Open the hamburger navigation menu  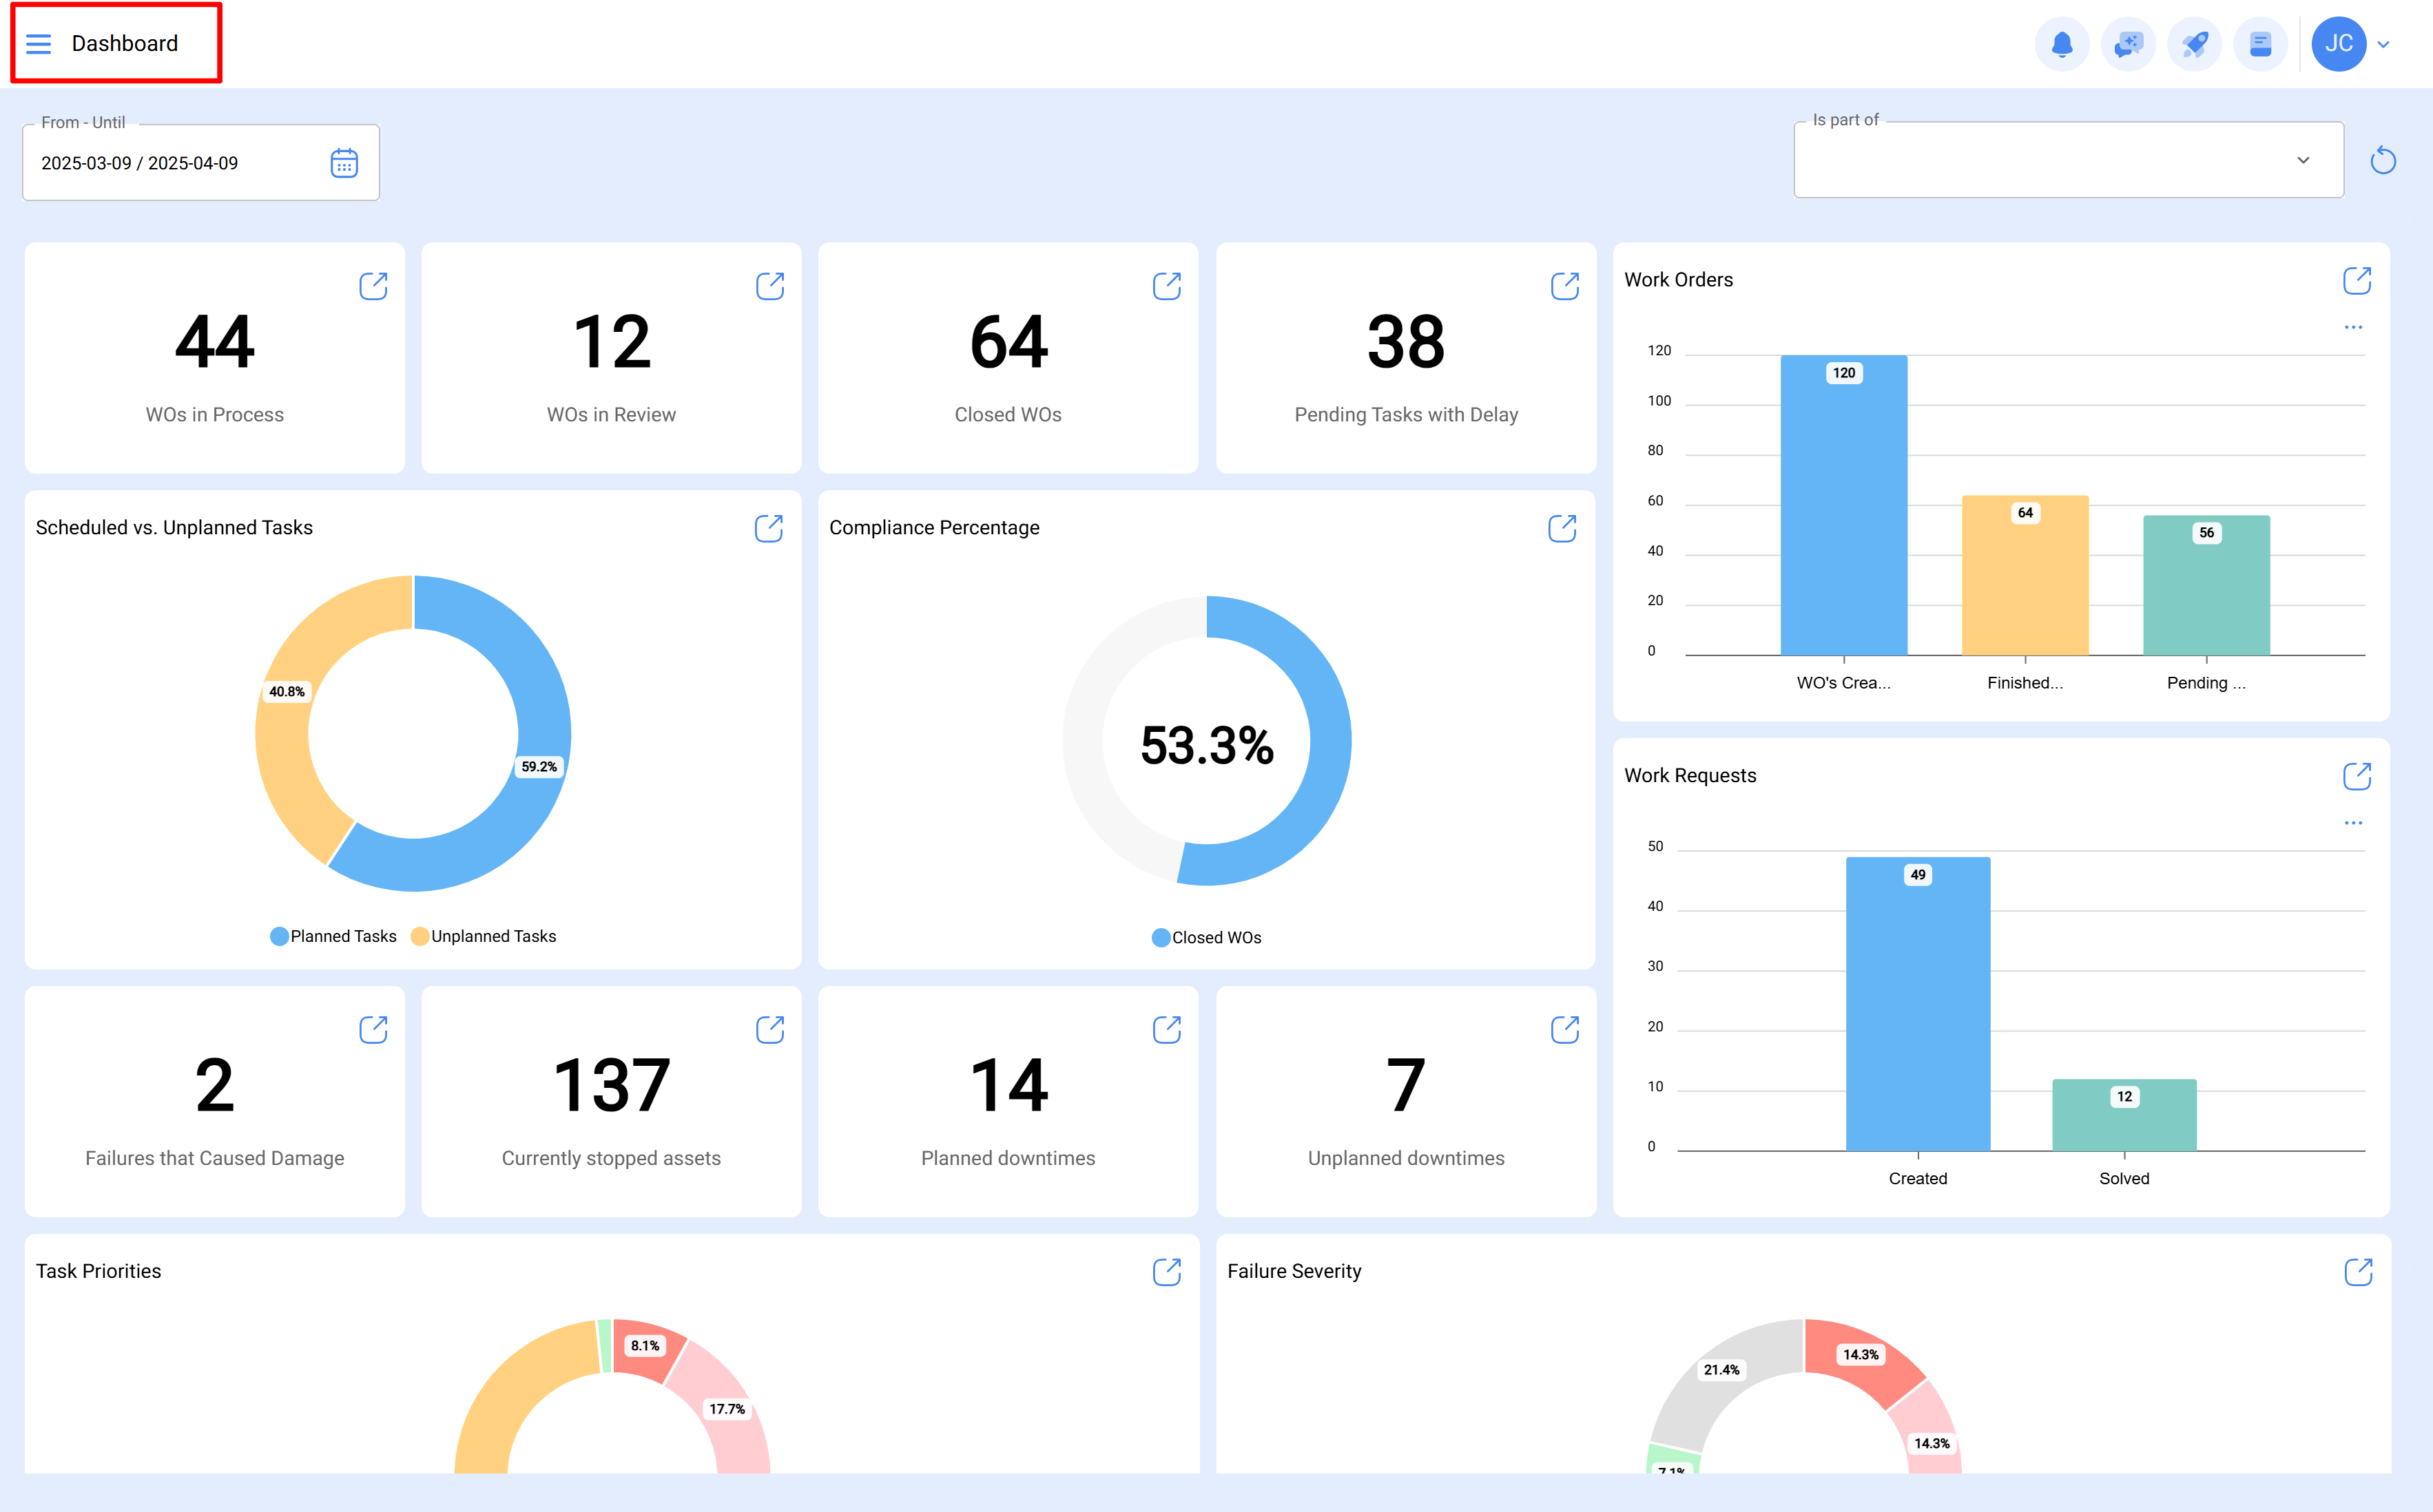38,44
